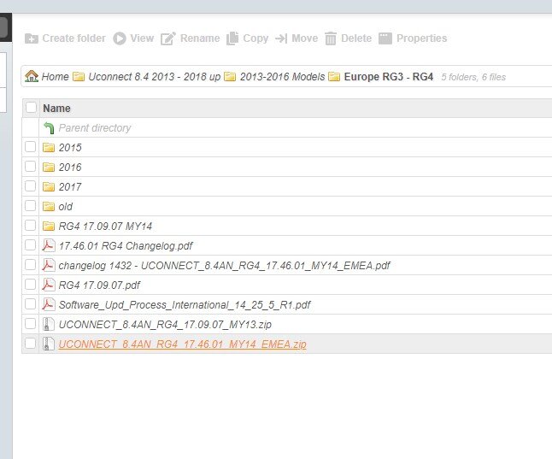
Task: Click the Properties icon
Action: pos(385,38)
